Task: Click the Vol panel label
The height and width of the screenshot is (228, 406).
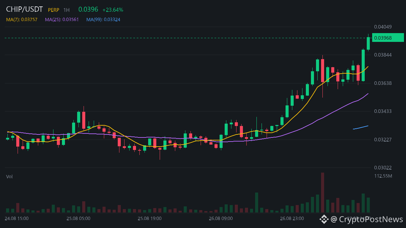Action: (9, 177)
